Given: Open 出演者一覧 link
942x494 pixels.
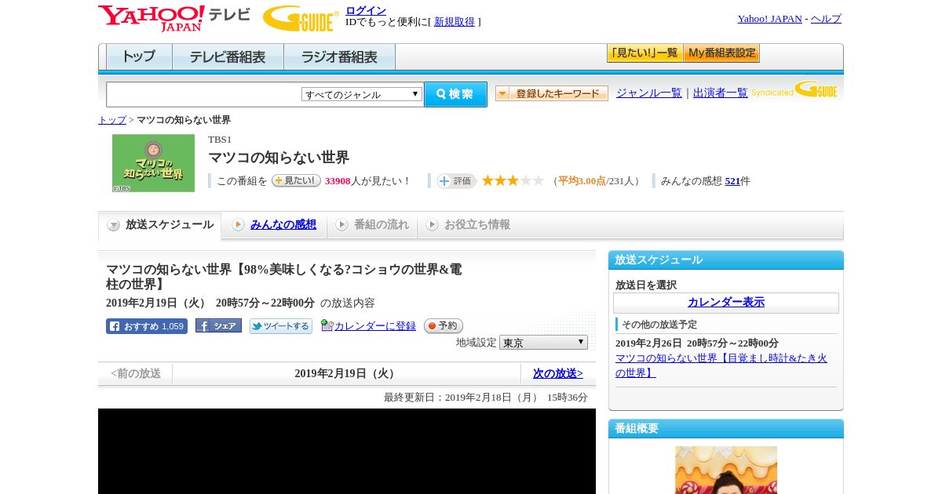Looking at the screenshot, I should pos(721,93).
